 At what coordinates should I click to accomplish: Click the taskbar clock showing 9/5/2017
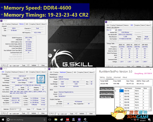tap(143, 119)
